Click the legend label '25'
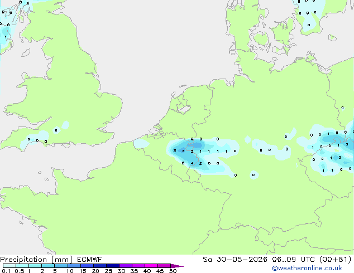This screenshot has height=273, width=354. [108, 271]
